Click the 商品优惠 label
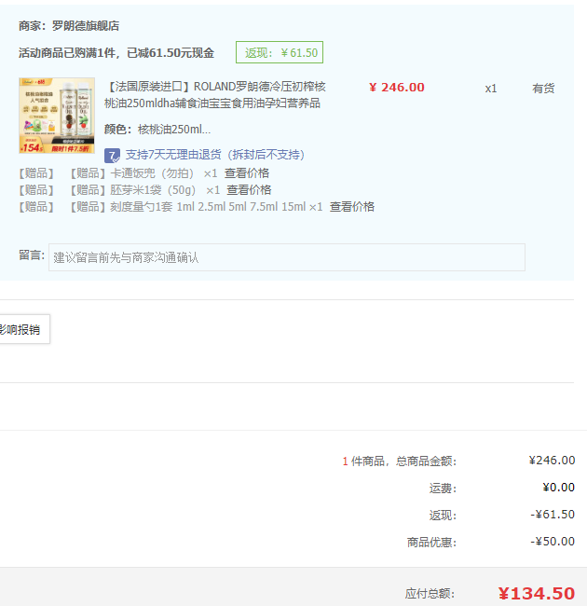 pos(431,543)
